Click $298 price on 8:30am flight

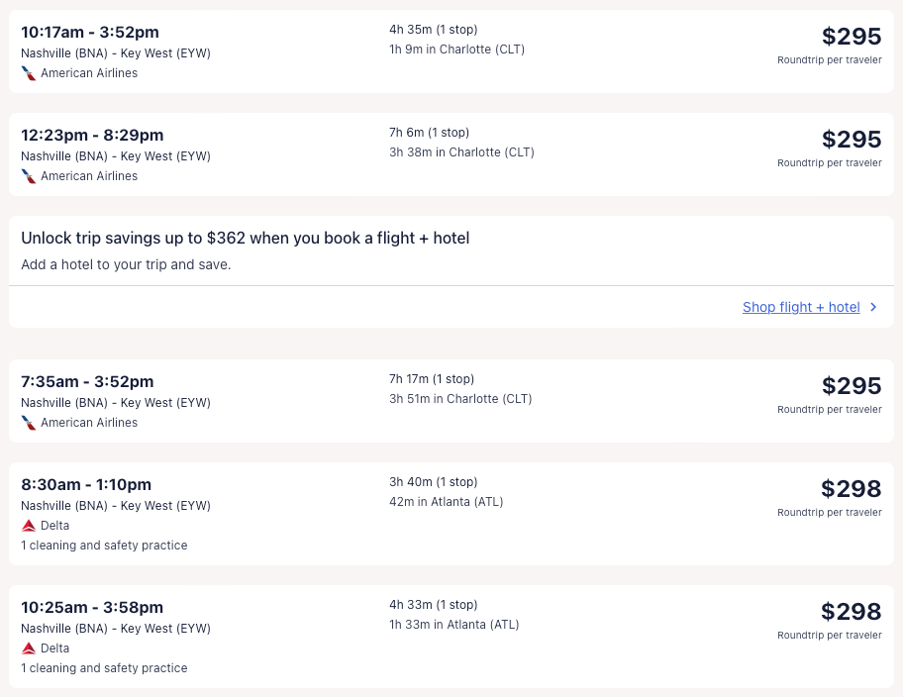click(x=851, y=489)
